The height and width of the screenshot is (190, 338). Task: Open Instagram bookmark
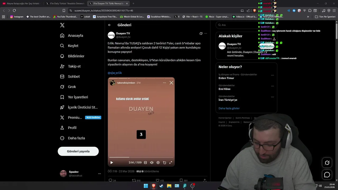(x=17, y=17)
